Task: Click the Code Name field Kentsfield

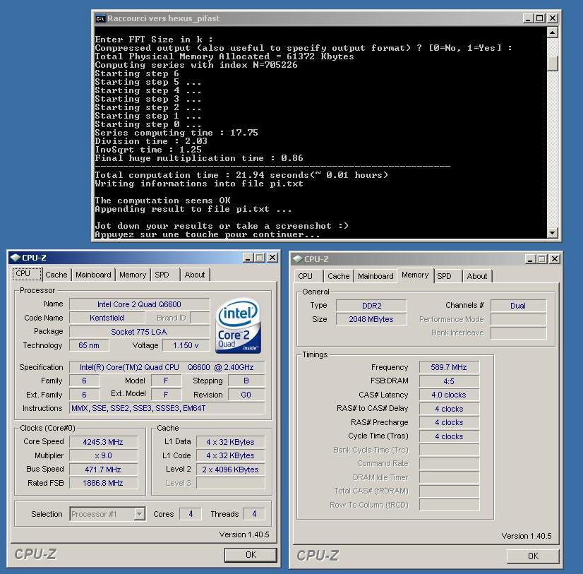Action: click(x=107, y=318)
